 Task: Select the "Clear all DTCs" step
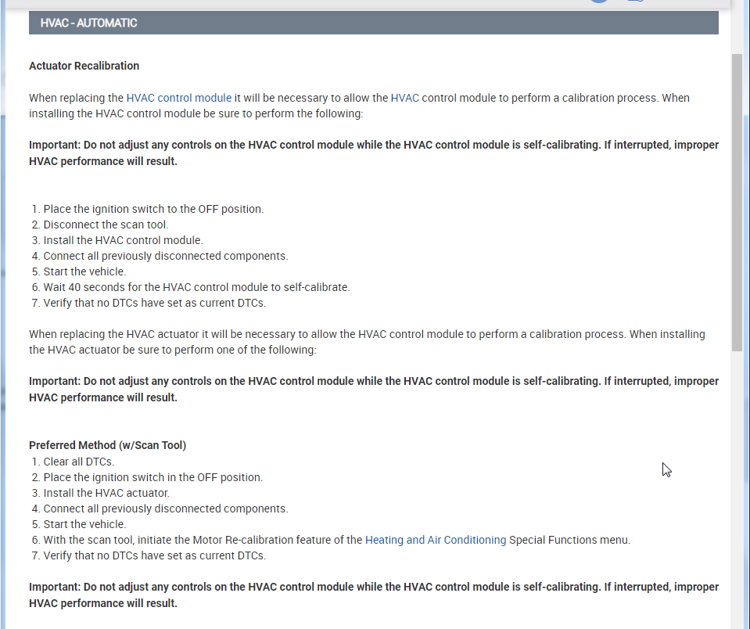coord(78,462)
